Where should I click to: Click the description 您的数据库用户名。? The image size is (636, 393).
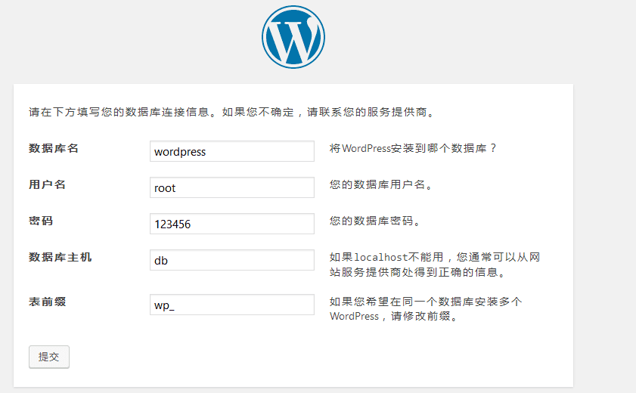point(381,184)
